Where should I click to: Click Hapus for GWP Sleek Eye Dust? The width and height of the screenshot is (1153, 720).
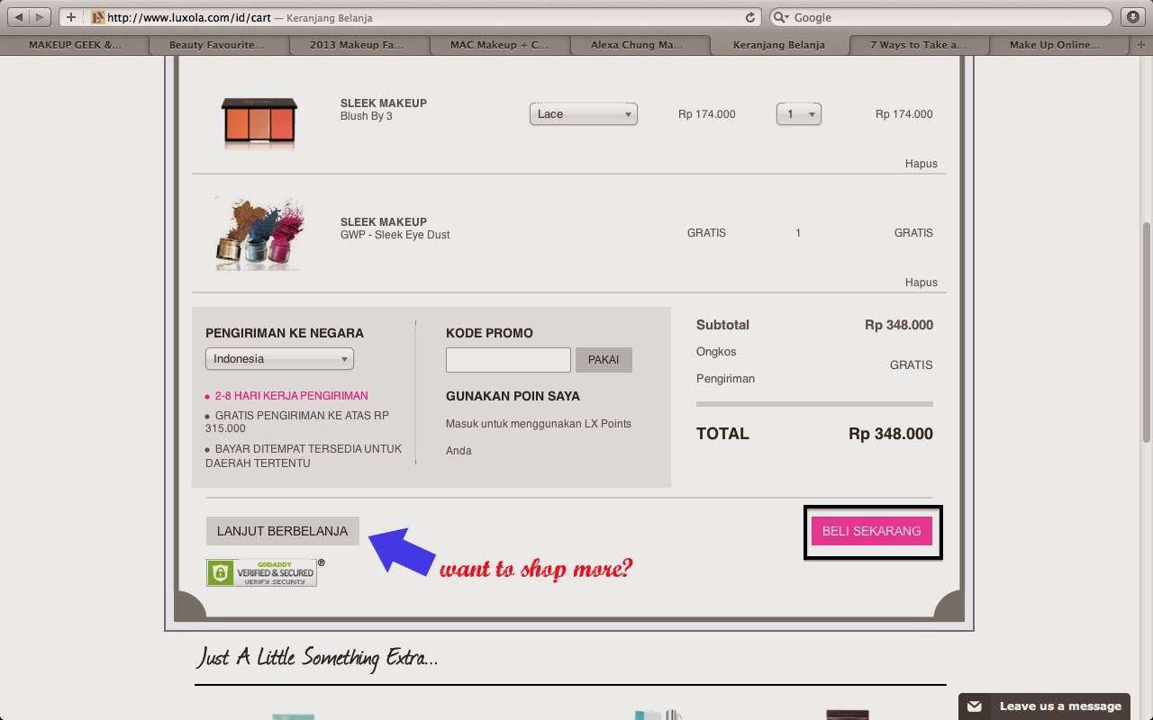point(921,283)
